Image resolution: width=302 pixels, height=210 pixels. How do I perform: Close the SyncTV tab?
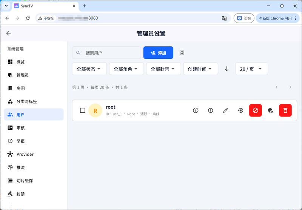tap(74, 6)
